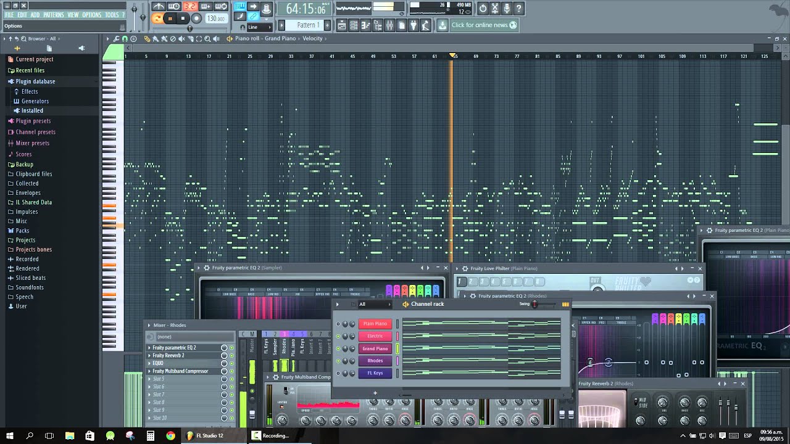Open the Velocity target control dropdown

tap(312, 38)
